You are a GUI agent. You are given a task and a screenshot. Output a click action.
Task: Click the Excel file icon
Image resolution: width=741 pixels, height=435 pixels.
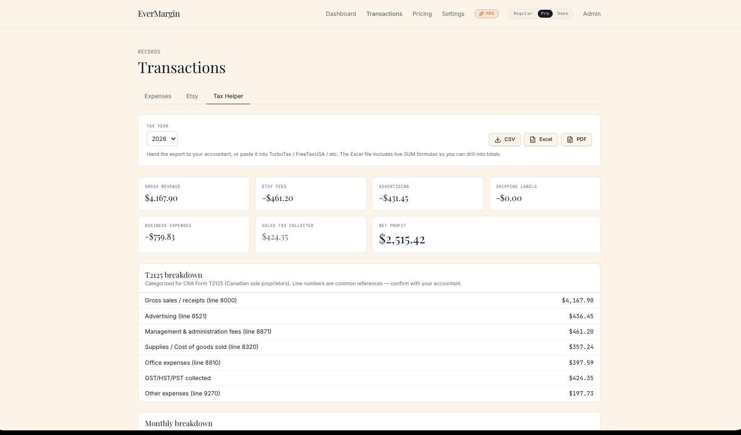[x=533, y=140]
